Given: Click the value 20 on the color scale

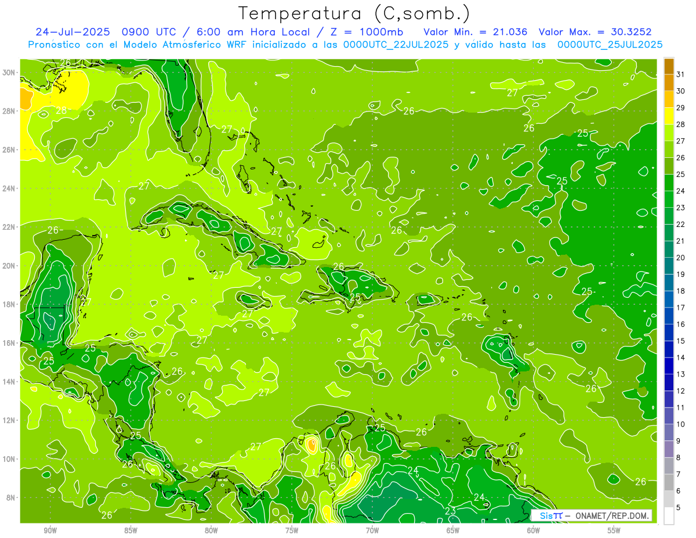Looking at the screenshot, I should [x=681, y=258].
